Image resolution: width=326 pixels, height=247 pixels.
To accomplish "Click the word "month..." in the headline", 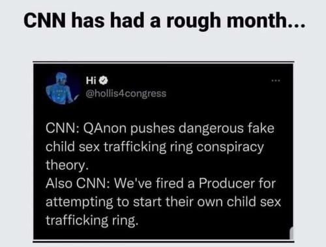I will [266, 20].
